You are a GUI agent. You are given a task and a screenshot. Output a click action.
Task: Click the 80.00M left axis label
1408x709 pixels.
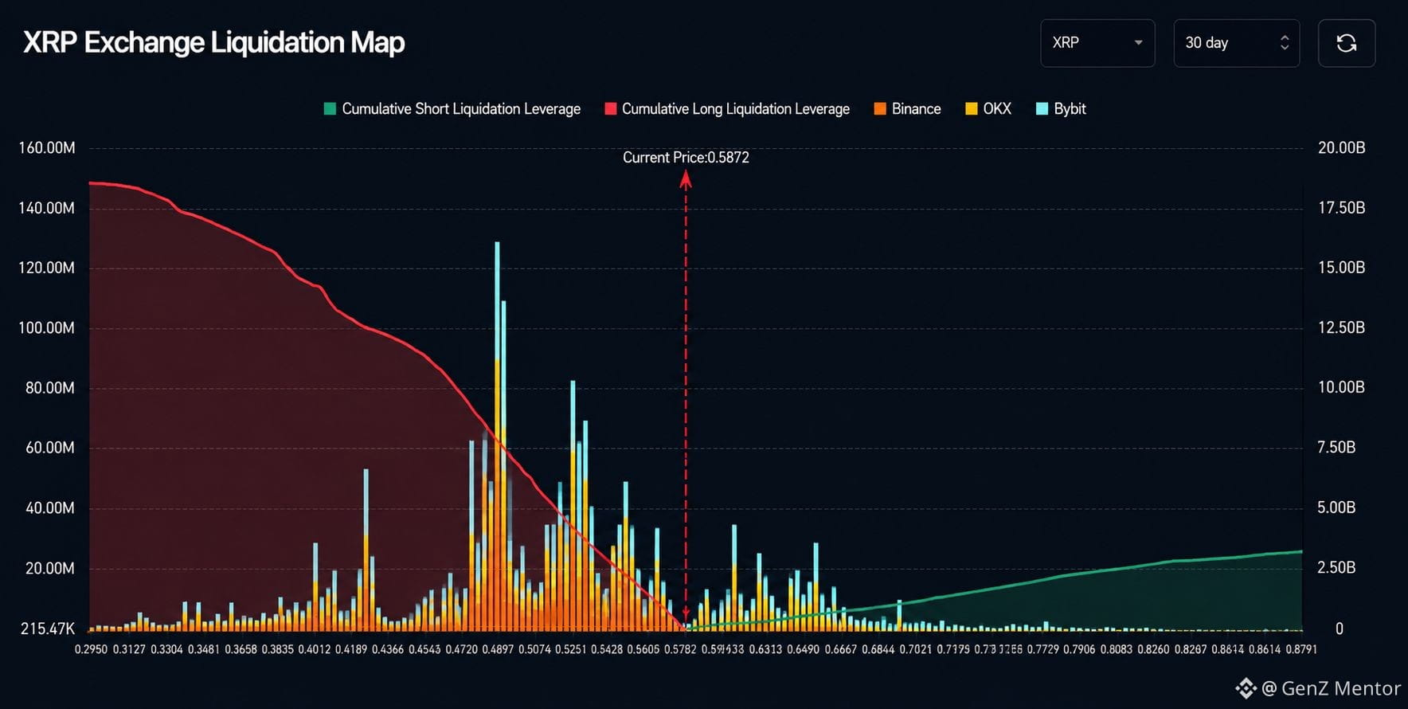pos(50,388)
